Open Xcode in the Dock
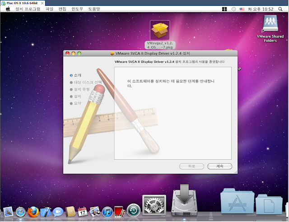Viewport: 289px width, 222px height. [46, 212]
